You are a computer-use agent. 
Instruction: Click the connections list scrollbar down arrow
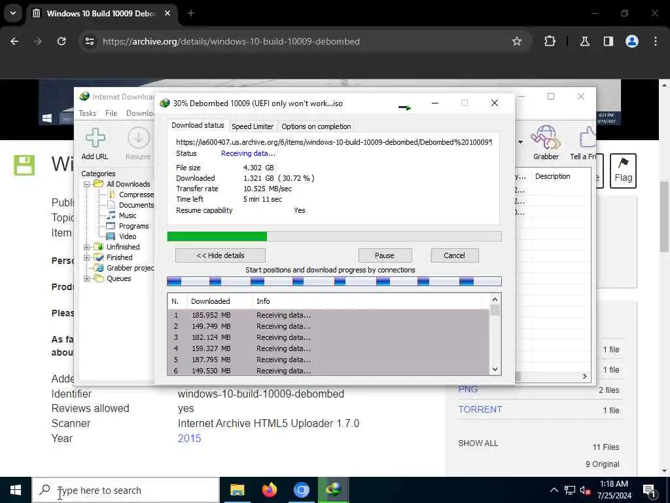click(x=495, y=369)
